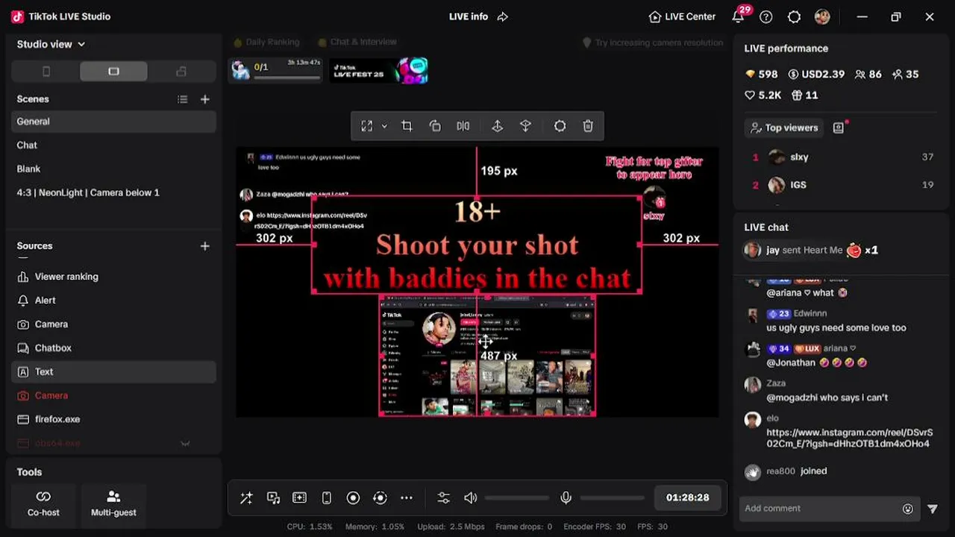Click the dashed circle replay icon
Image resolution: width=955 pixels, height=537 pixels.
point(380,497)
